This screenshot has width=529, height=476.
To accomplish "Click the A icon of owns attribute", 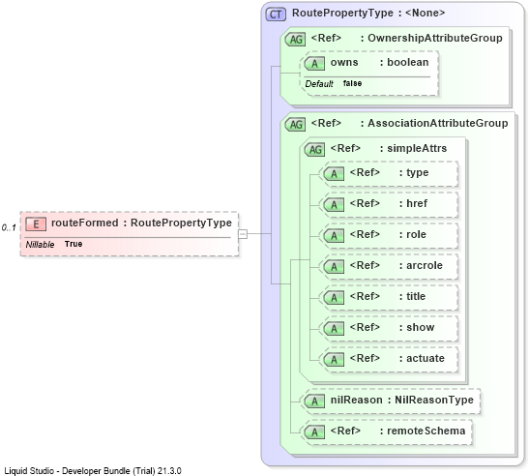I will tap(314, 64).
